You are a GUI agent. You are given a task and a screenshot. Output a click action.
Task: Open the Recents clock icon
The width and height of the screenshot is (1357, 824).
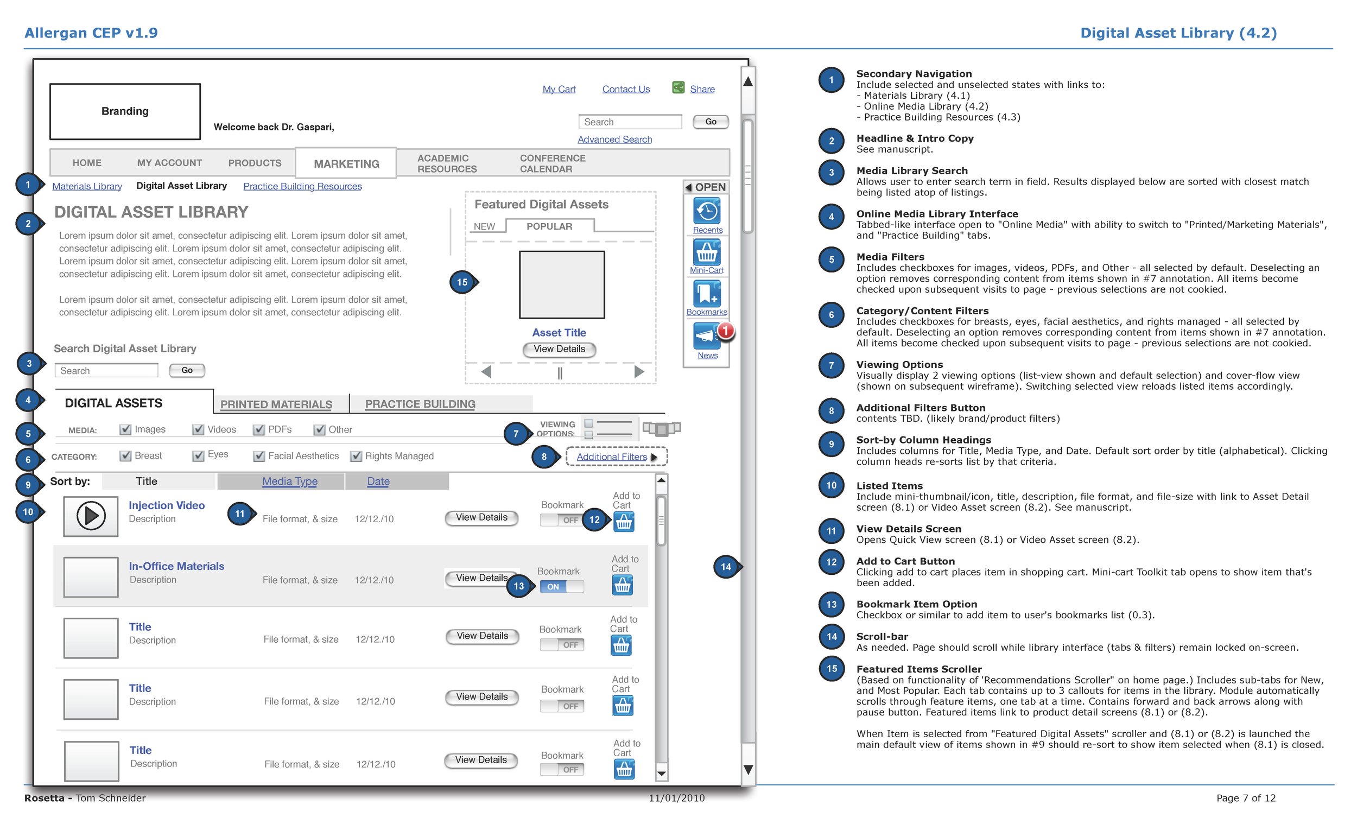click(x=707, y=211)
